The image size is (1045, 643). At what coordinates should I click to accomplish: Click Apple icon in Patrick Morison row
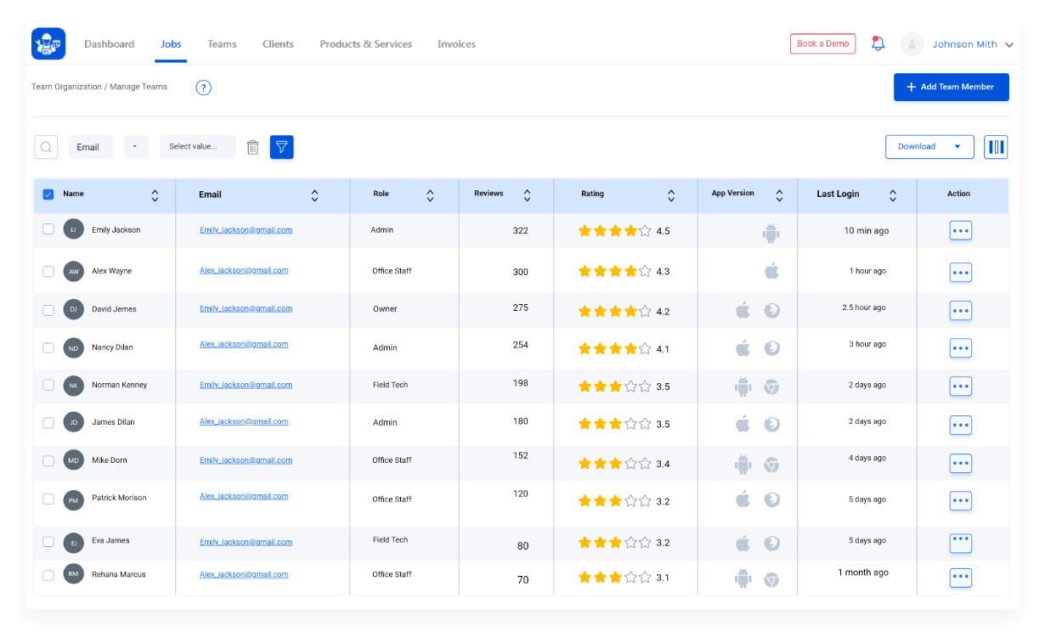tap(743, 499)
